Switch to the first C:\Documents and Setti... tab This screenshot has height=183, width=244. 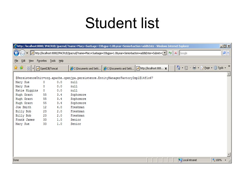pyautogui.click(x=85, y=68)
